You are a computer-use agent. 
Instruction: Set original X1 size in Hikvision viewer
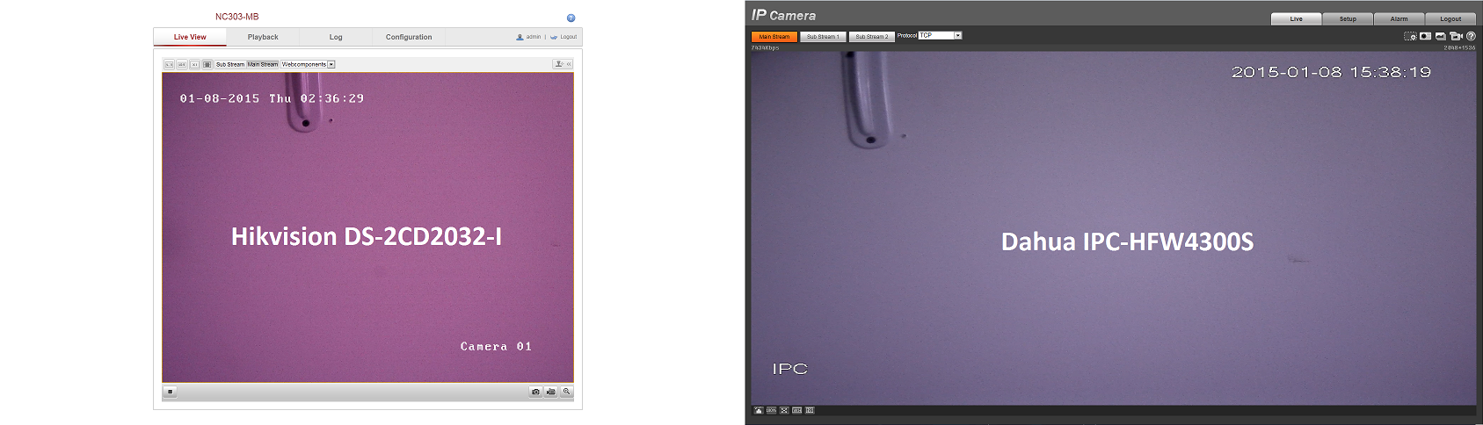click(x=194, y=64)
